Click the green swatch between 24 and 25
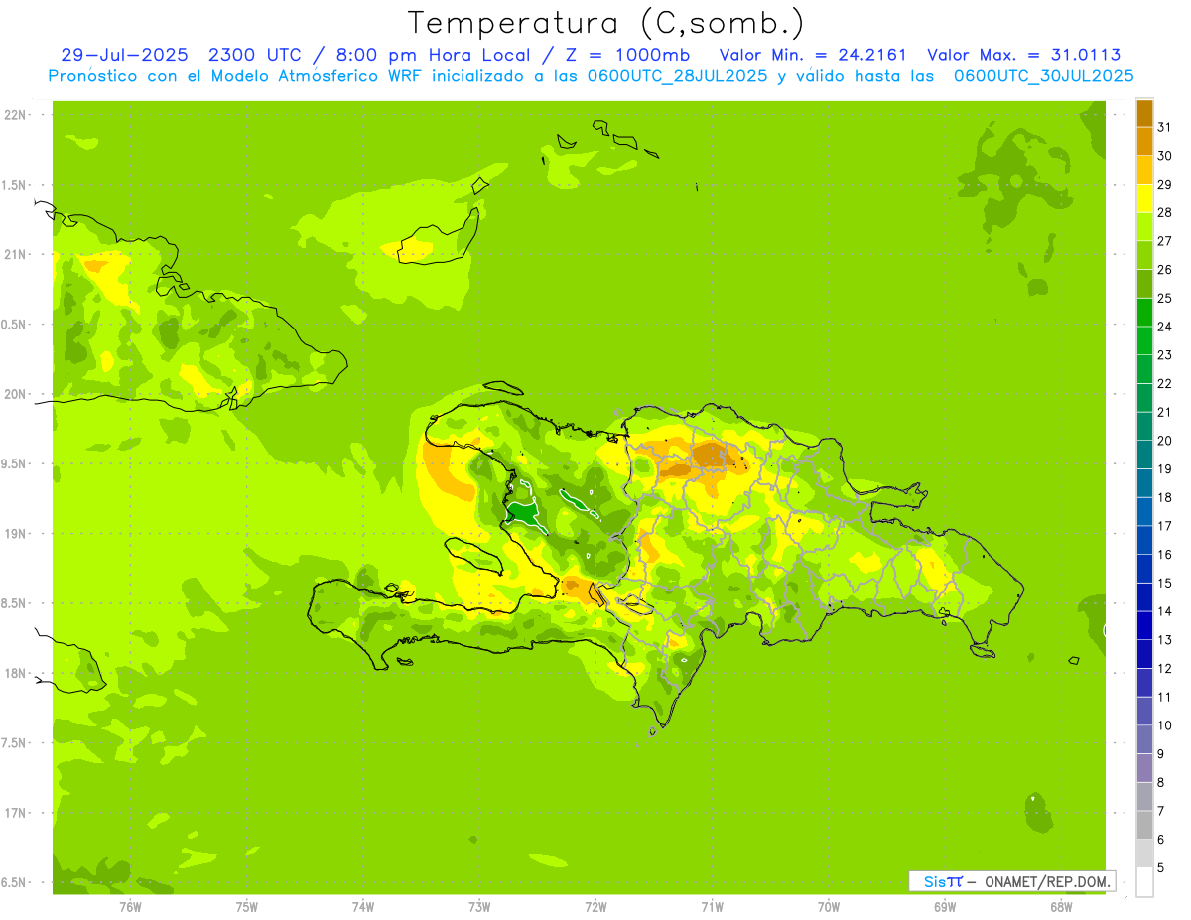 1144,313
